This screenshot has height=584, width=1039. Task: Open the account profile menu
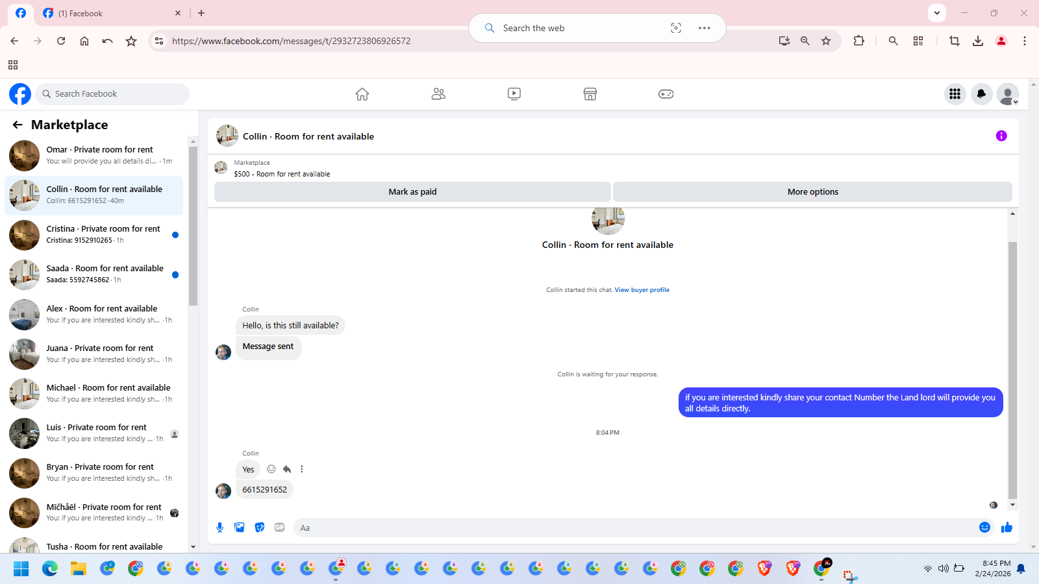[x=1008, y=94]
